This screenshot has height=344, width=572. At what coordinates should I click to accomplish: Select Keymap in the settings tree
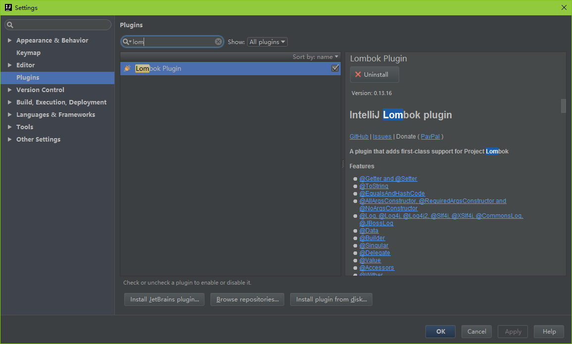tap(28, 53)
